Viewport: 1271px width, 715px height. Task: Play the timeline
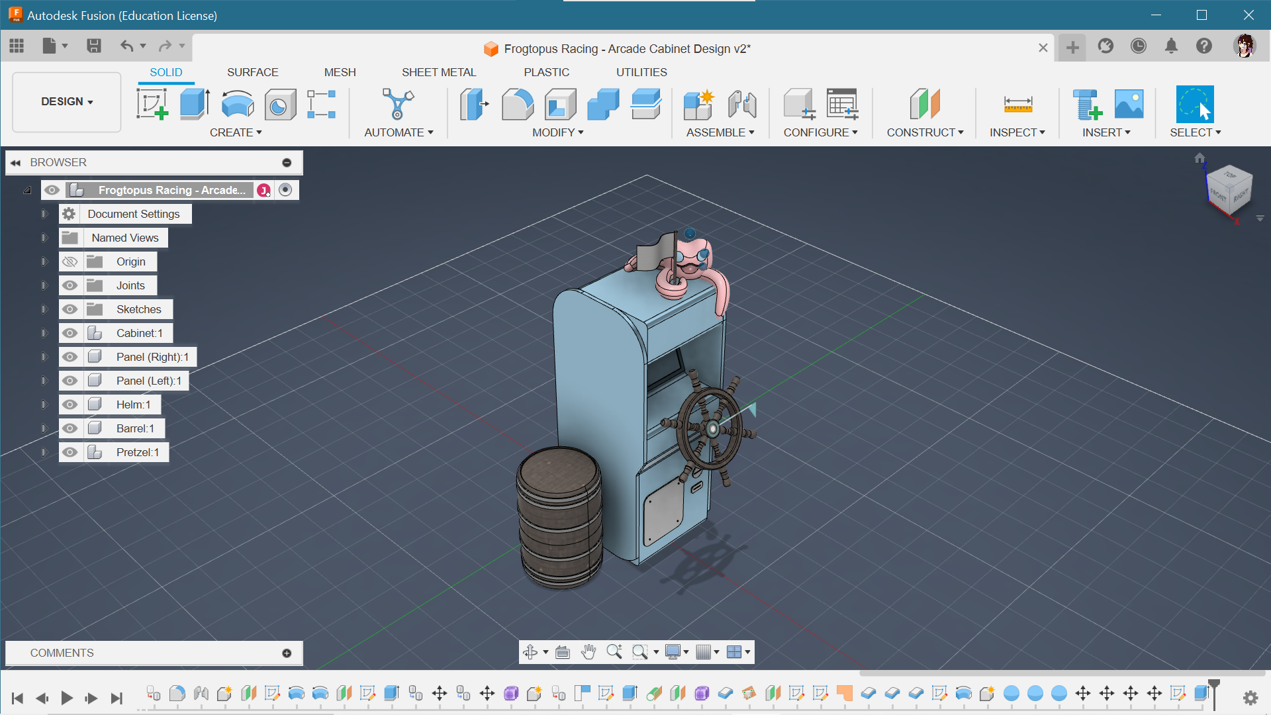pyautogui.click(x=66, y=698)
